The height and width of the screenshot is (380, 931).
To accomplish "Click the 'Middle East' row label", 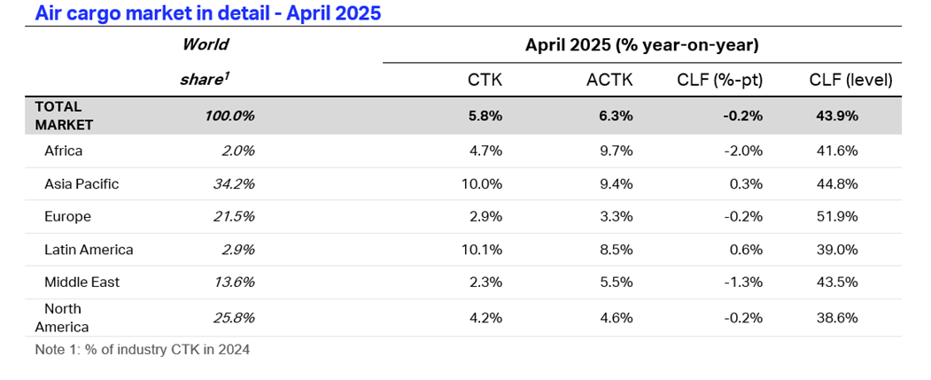I will [81, 282].
